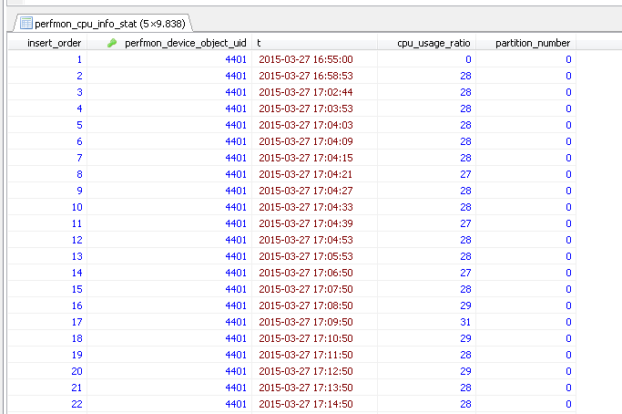Viewport: 622px width, 414px height.
Task: Select timestamp 2015-03-27 17:04:09 cell
Action: pyautogui.click(x=314, y=141)
